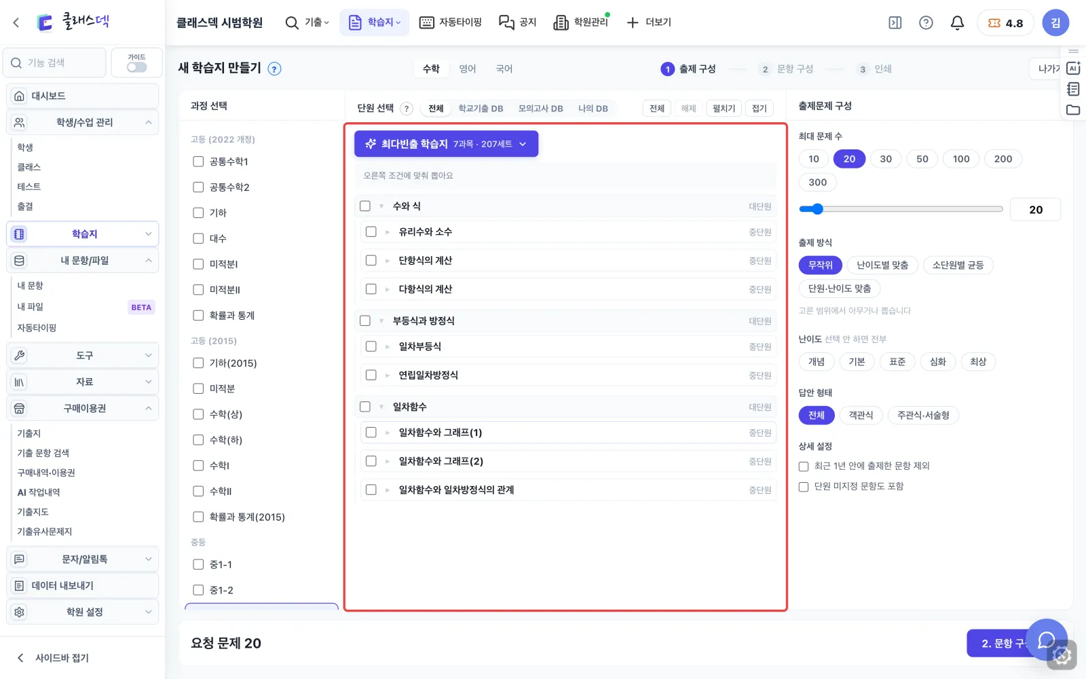The width and height of the screenshot is (1086, 679).
Task: Choose the 난이도별 맞춤 question method
Action: (x=882, y=265)
